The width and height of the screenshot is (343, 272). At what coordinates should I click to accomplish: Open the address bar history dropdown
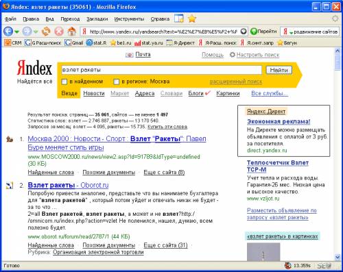[x=244, y=32]
